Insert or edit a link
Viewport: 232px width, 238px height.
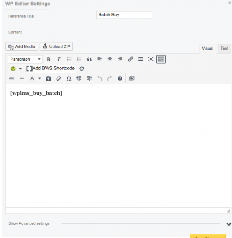(x=130, y=59)
